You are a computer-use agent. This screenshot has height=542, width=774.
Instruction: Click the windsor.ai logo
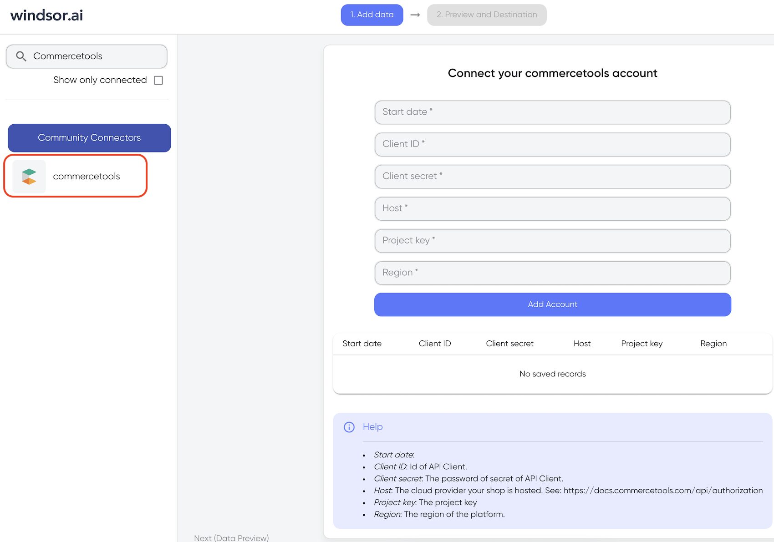click(x=46, y=15)
